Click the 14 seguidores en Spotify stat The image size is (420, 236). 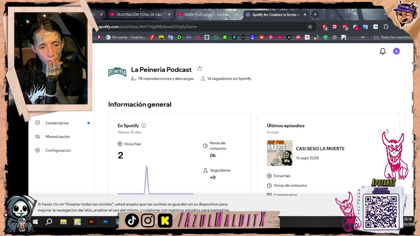[x=226, y=79]
